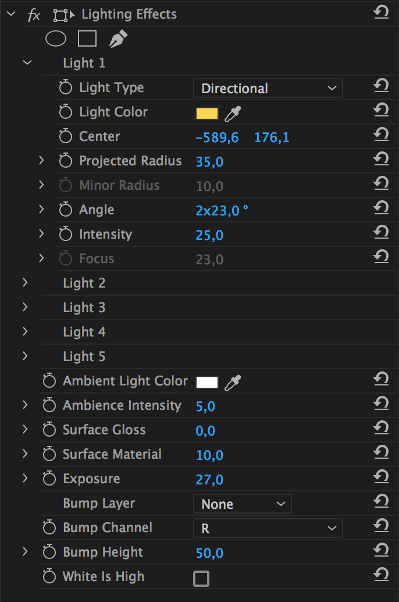Pick the Ambient Light Color eyedropper
This screenshot has width=399, height=602.
[233, 383]
